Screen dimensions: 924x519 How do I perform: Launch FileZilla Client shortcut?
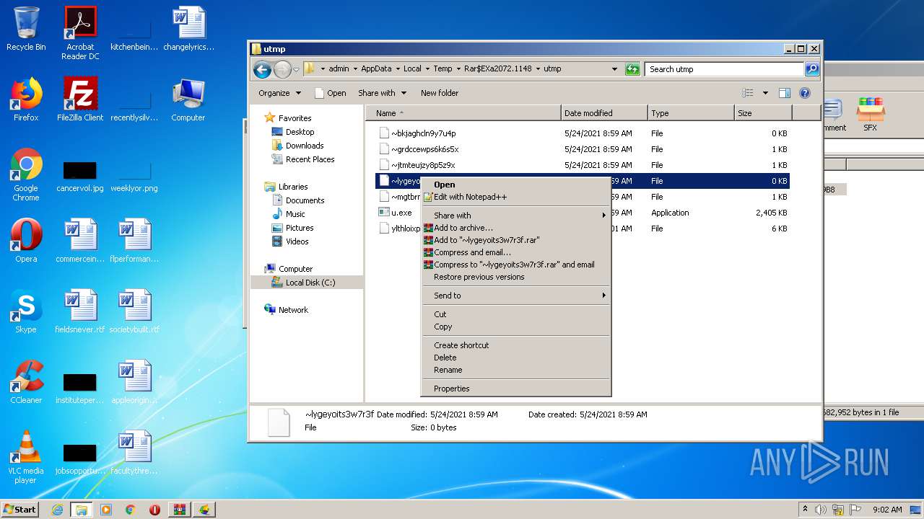(80, 99)
